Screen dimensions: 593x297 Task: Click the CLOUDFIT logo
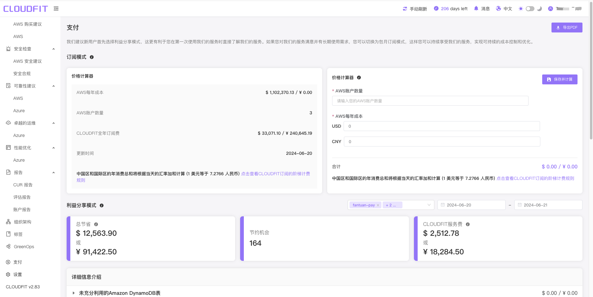point(25,9)
